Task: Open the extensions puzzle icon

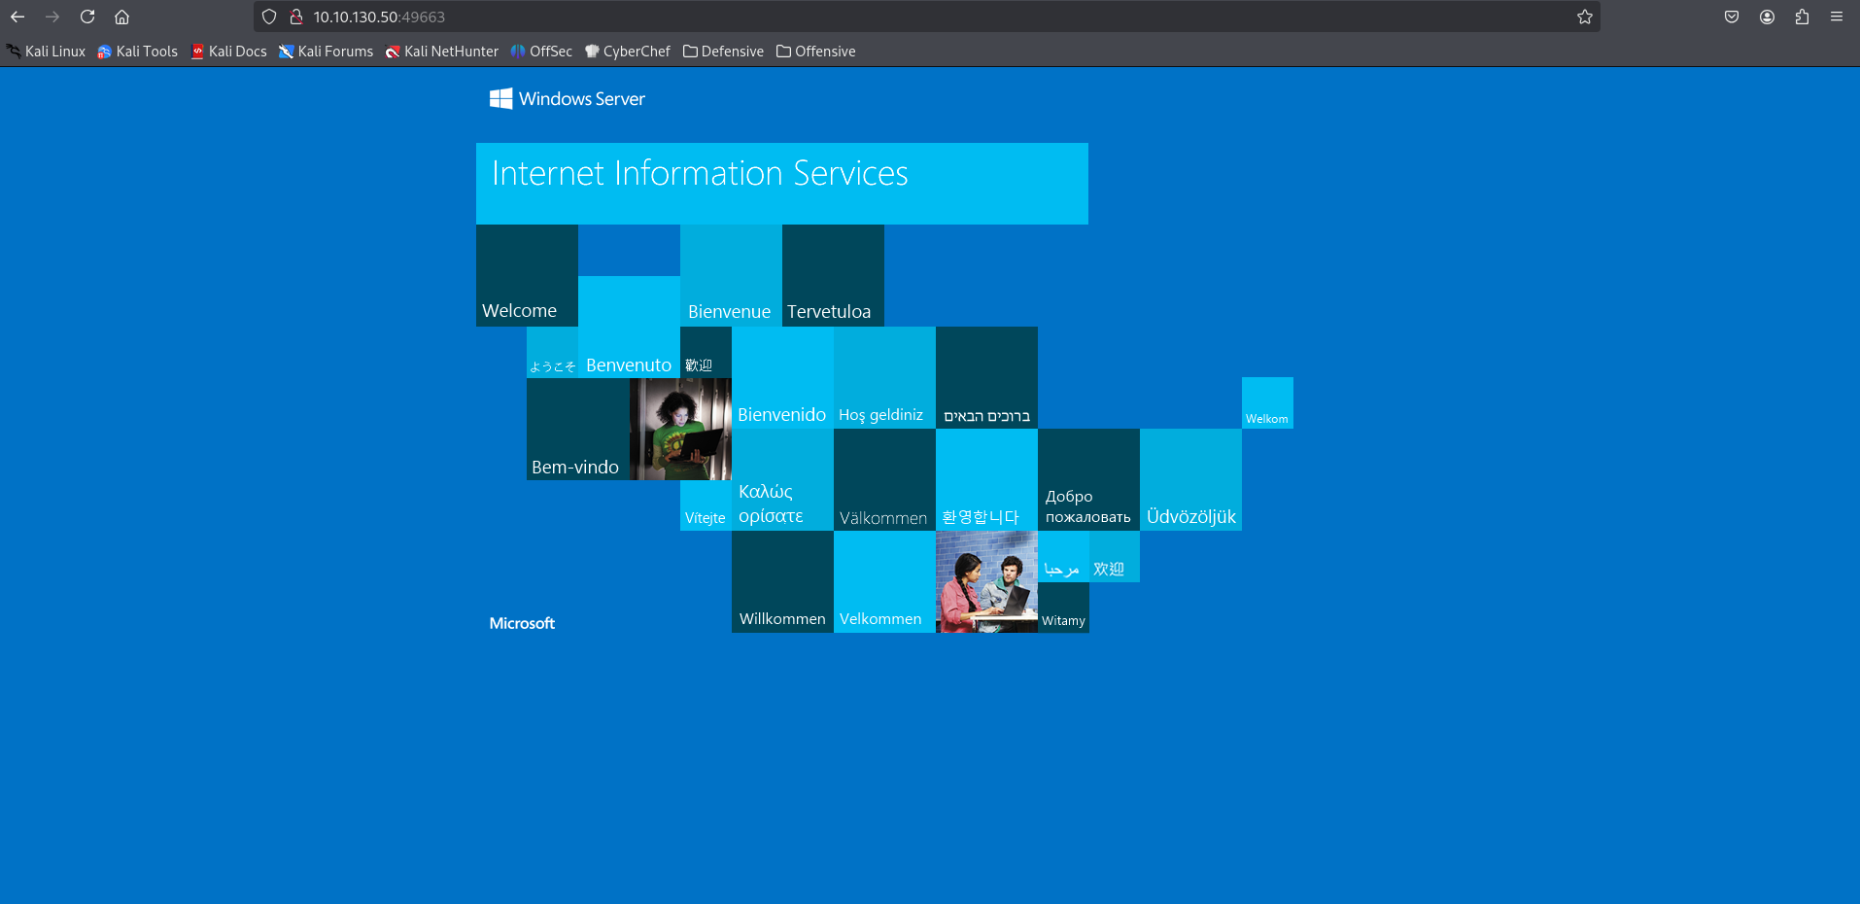Action: [1802, 17]
